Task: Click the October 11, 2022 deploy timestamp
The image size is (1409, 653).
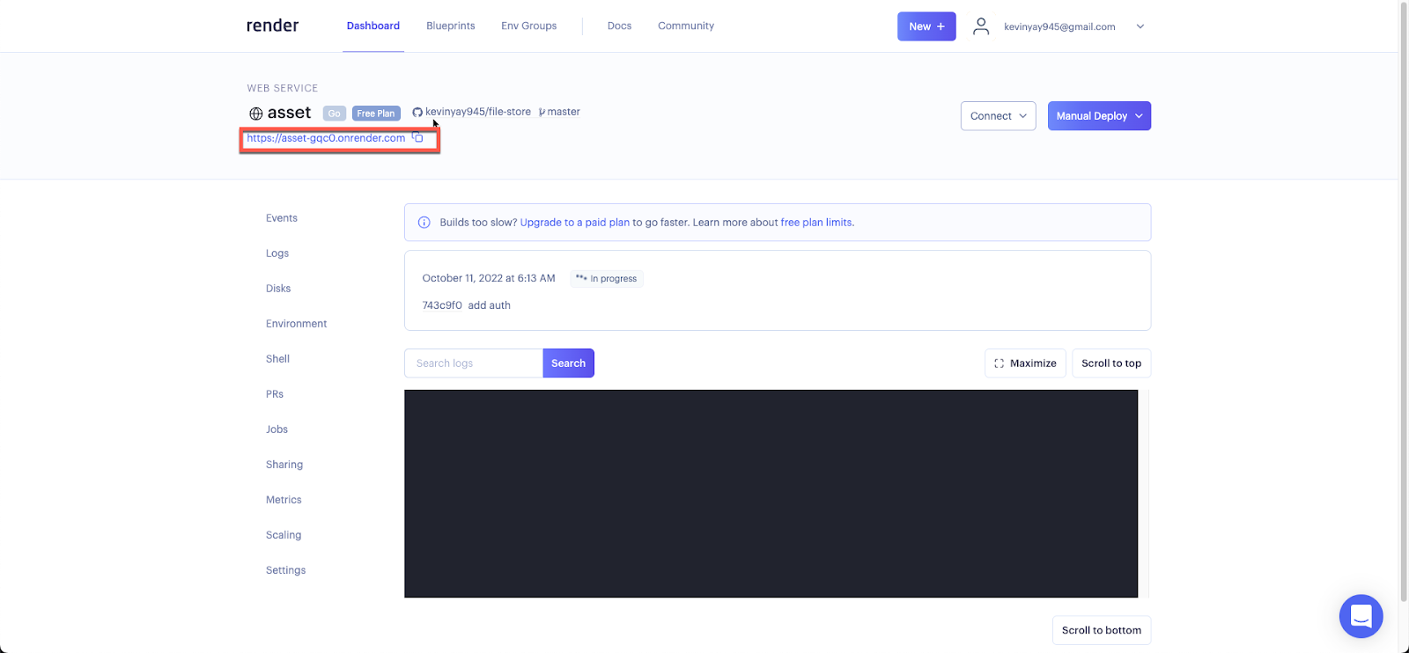Action: [489, 278]
